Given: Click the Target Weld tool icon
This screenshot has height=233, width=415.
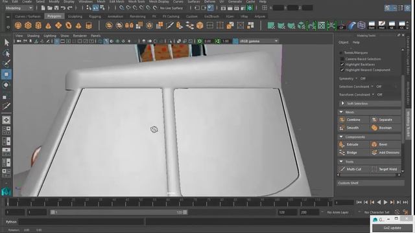Looking at the screenshot, I should (374, 169).
